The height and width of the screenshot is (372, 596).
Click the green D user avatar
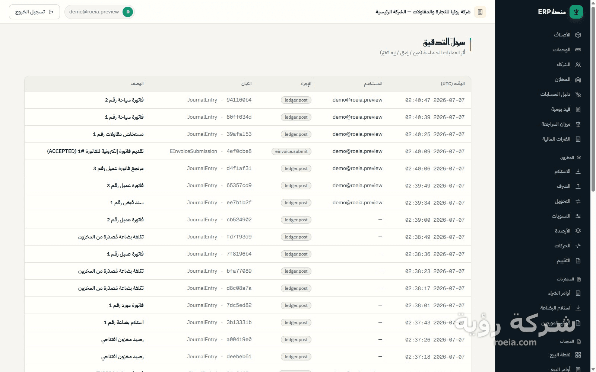(128, 12)
